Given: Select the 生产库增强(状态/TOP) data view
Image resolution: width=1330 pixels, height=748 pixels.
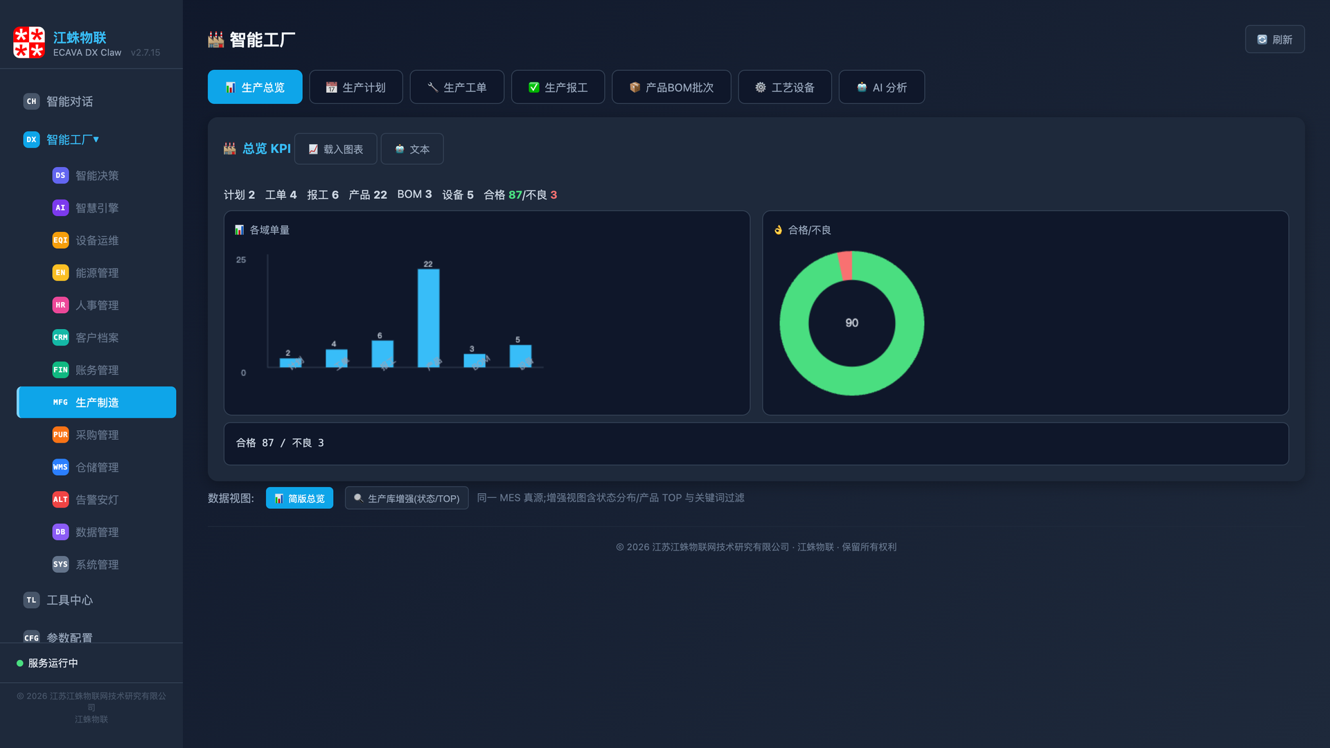Looking at the screenshot, I should click(x=407, y=498).
